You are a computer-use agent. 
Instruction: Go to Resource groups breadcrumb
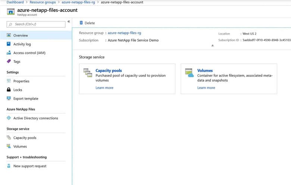point(43,2)
